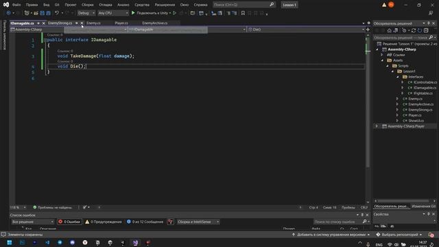439x247 pixels.
Task: Click the green Start debugging play icon
Action: [133, 13]
